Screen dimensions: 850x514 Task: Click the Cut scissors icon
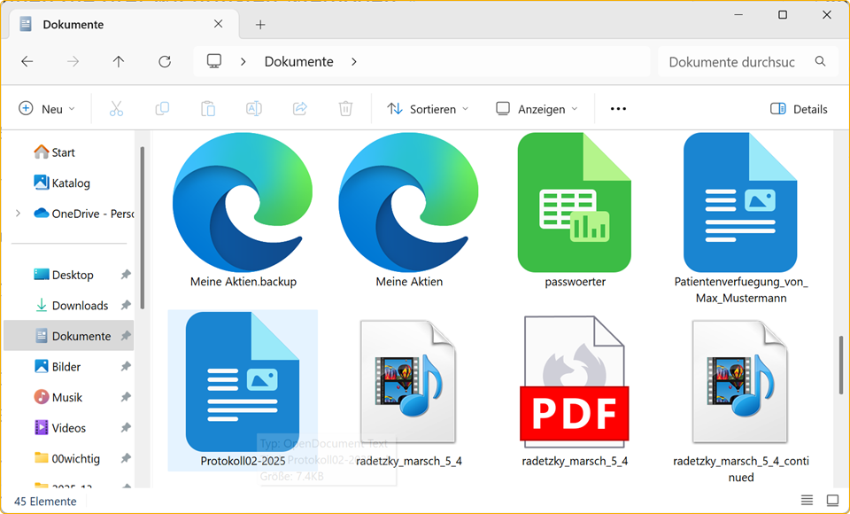click(x=116, y=109)
